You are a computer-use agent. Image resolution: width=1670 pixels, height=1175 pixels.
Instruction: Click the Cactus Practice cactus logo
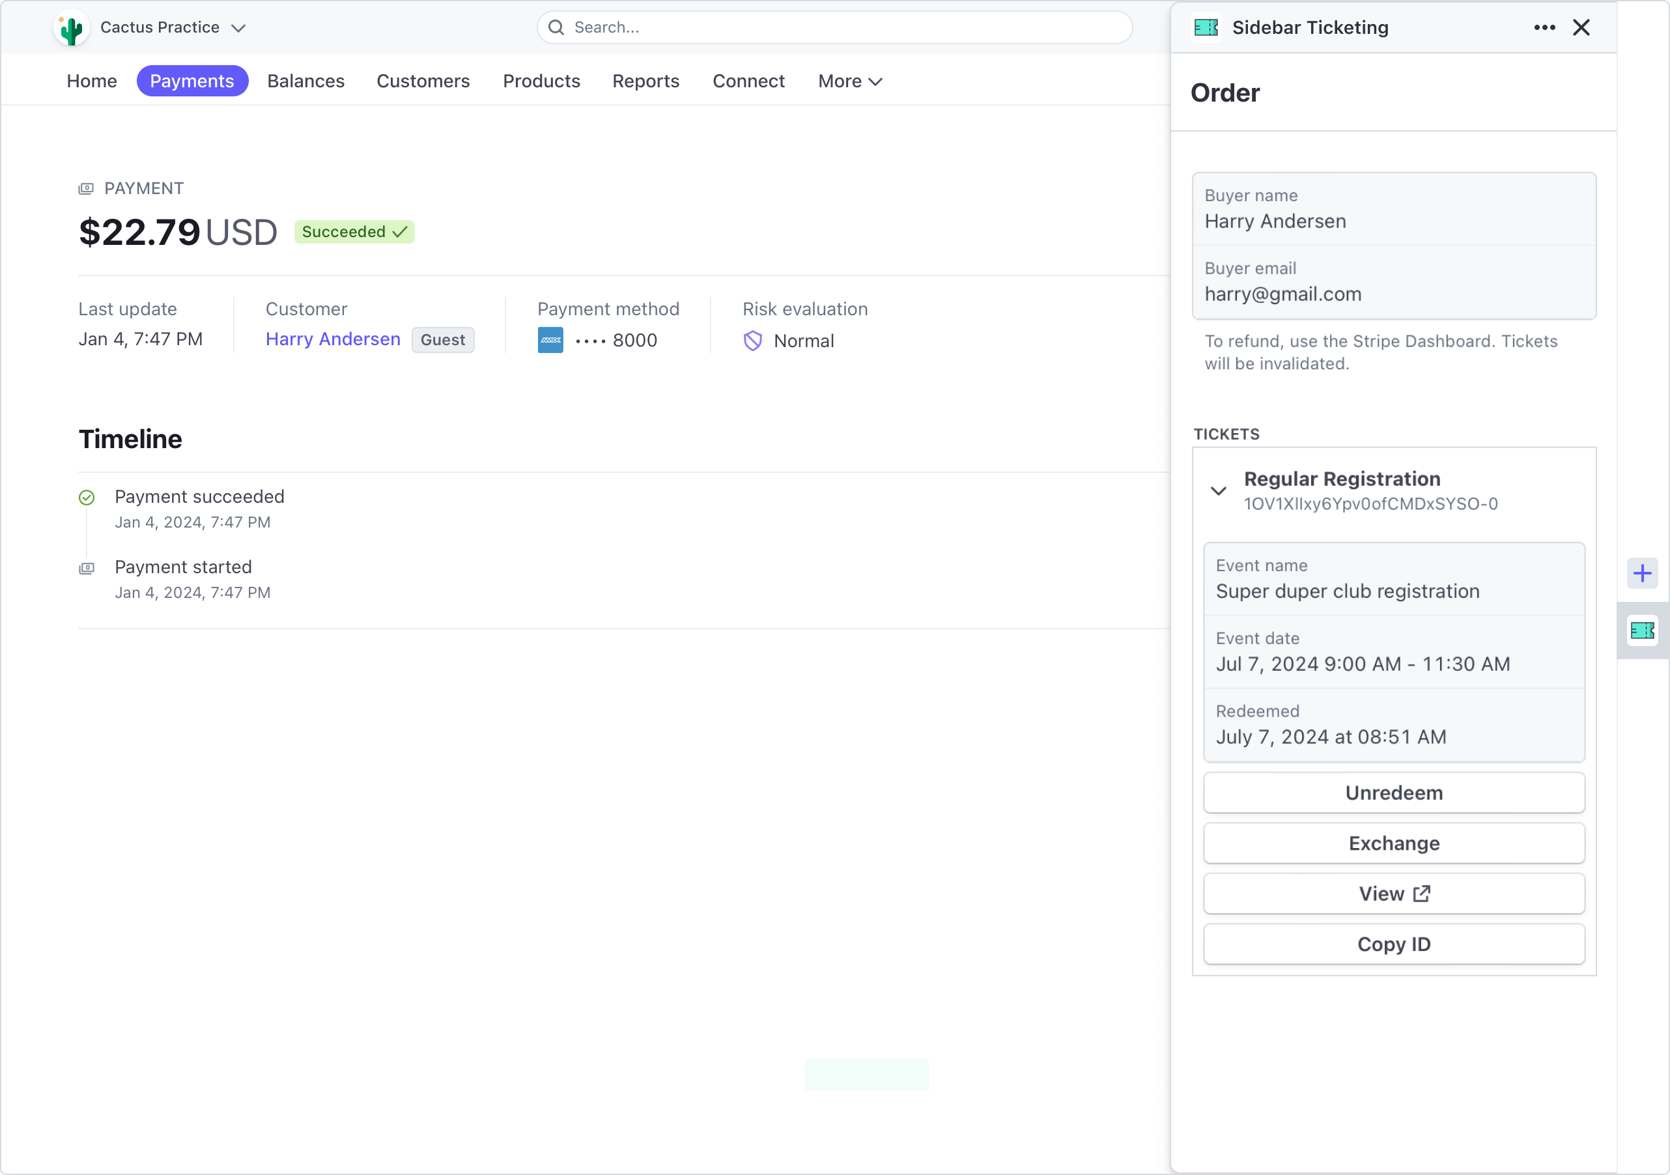click(x=70, y=27)
